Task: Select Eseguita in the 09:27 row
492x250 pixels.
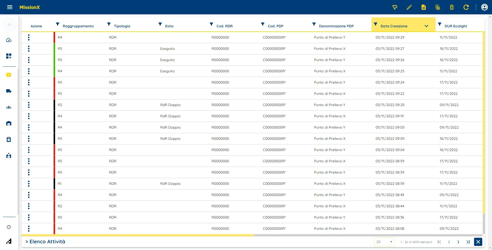Action: tap(167, 49)
